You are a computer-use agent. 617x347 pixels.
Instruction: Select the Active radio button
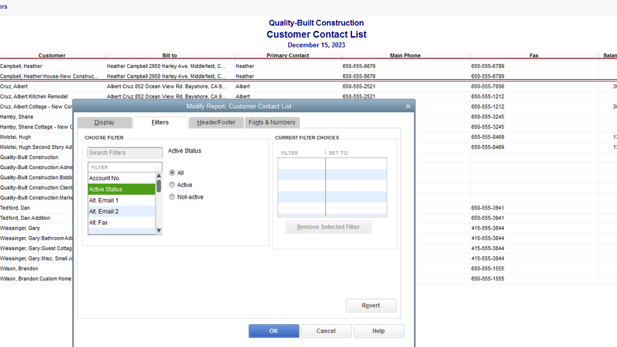[172, 185]
